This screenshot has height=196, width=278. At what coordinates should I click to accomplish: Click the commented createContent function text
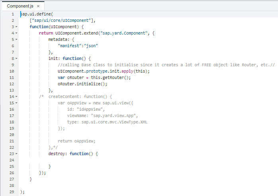tap(80, 97)
